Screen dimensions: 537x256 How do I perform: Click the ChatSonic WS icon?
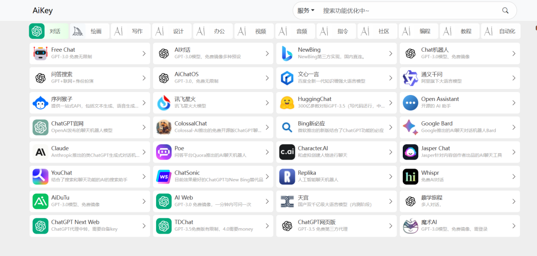[164, 176]
